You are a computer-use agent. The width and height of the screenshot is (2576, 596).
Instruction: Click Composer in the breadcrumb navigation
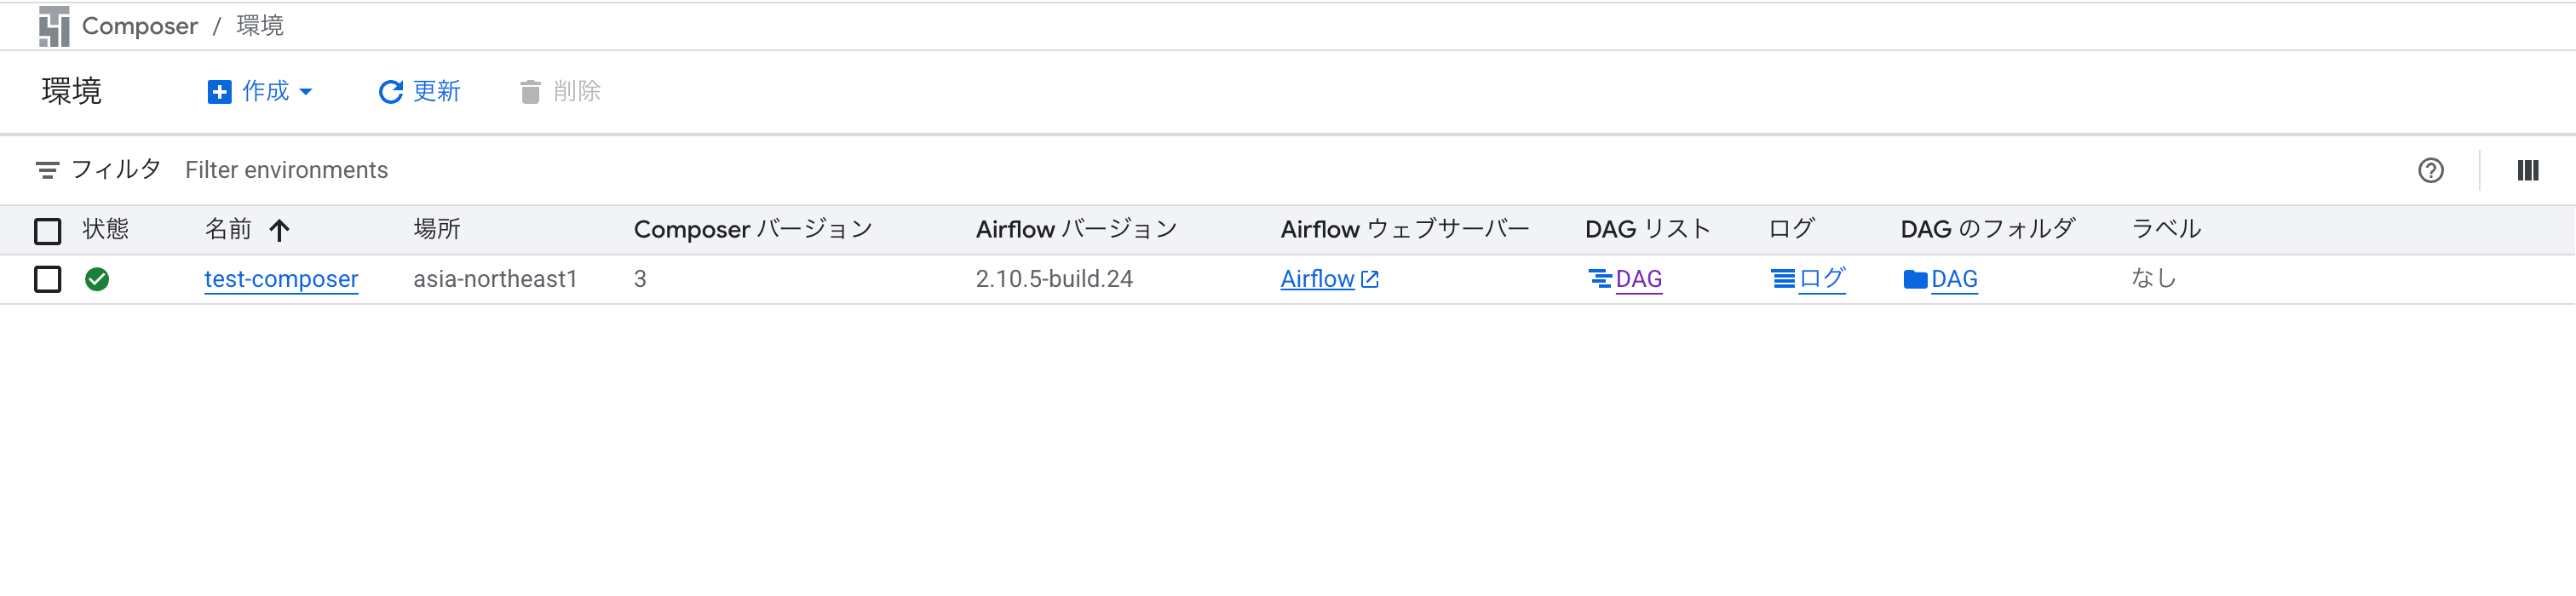[140, 25]
